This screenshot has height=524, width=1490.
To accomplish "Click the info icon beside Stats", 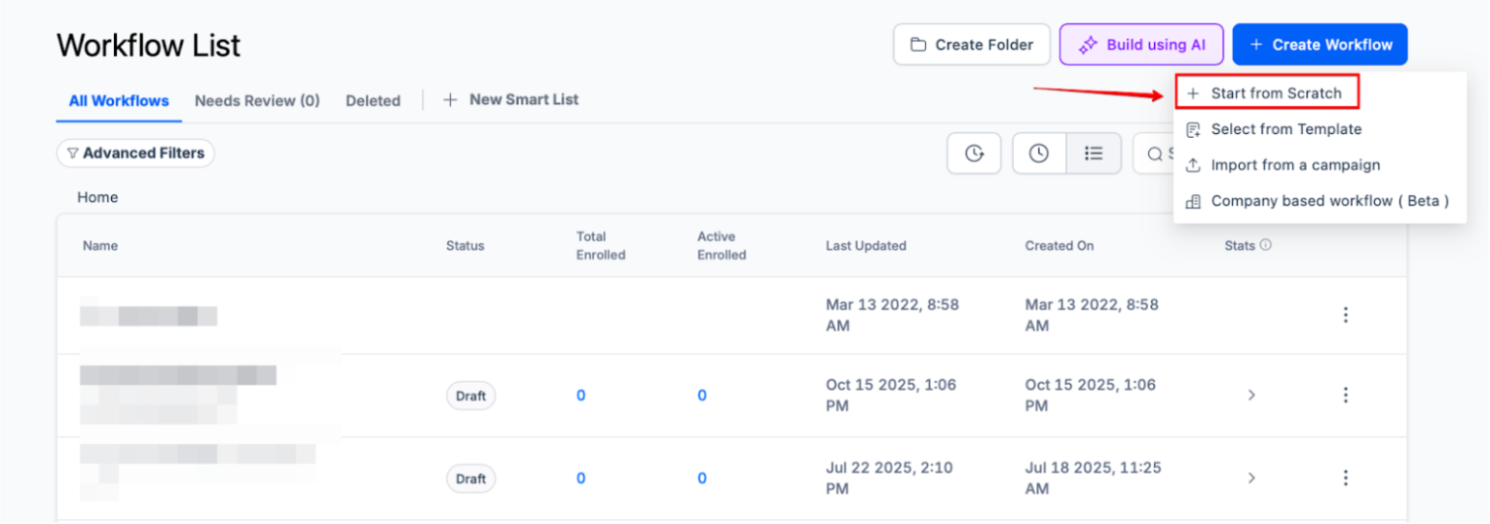I will tap(1266, 245).
